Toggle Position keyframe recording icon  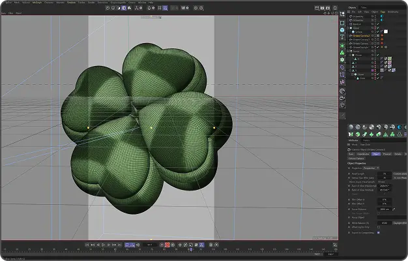pyautogui.click(x=180, y=245)
